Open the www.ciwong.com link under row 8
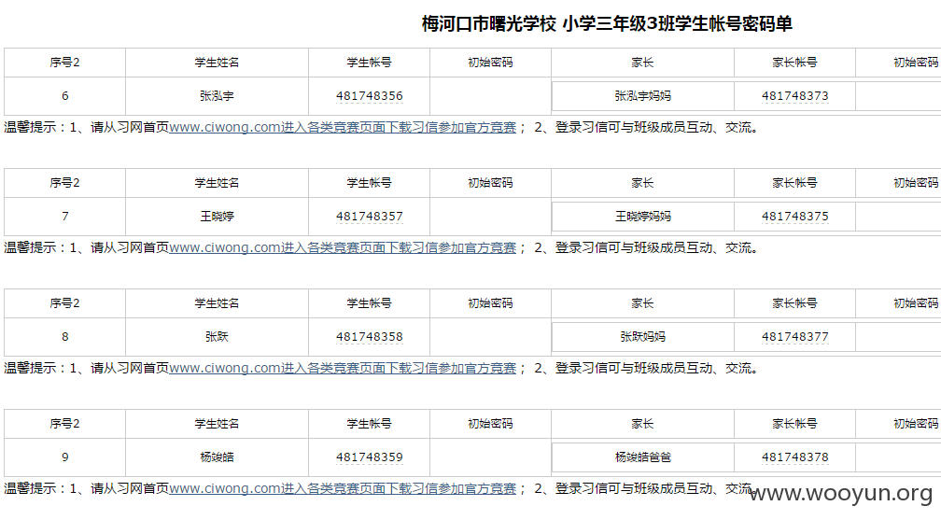Image resolution: width=941 pixels, height=520 pixels. point(343,368)
